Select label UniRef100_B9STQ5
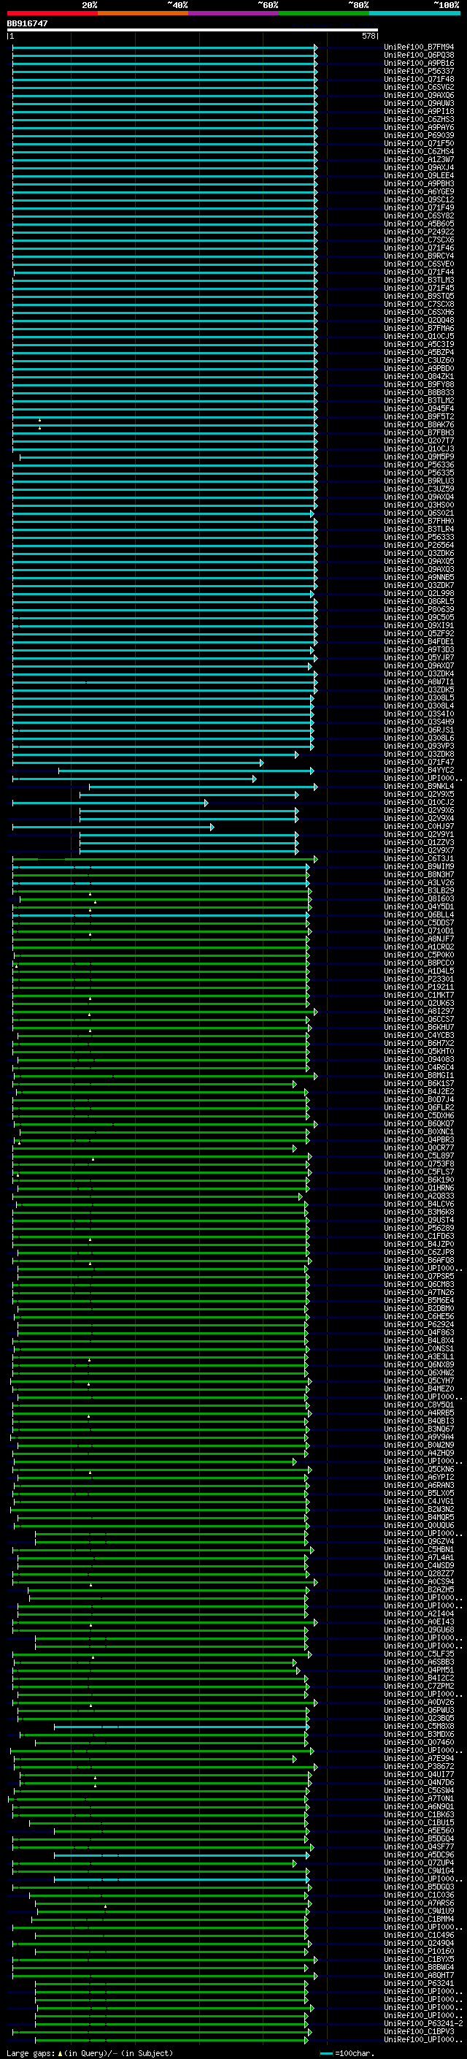This screenshot has height=2059, width=467. (x=419, y=296)
